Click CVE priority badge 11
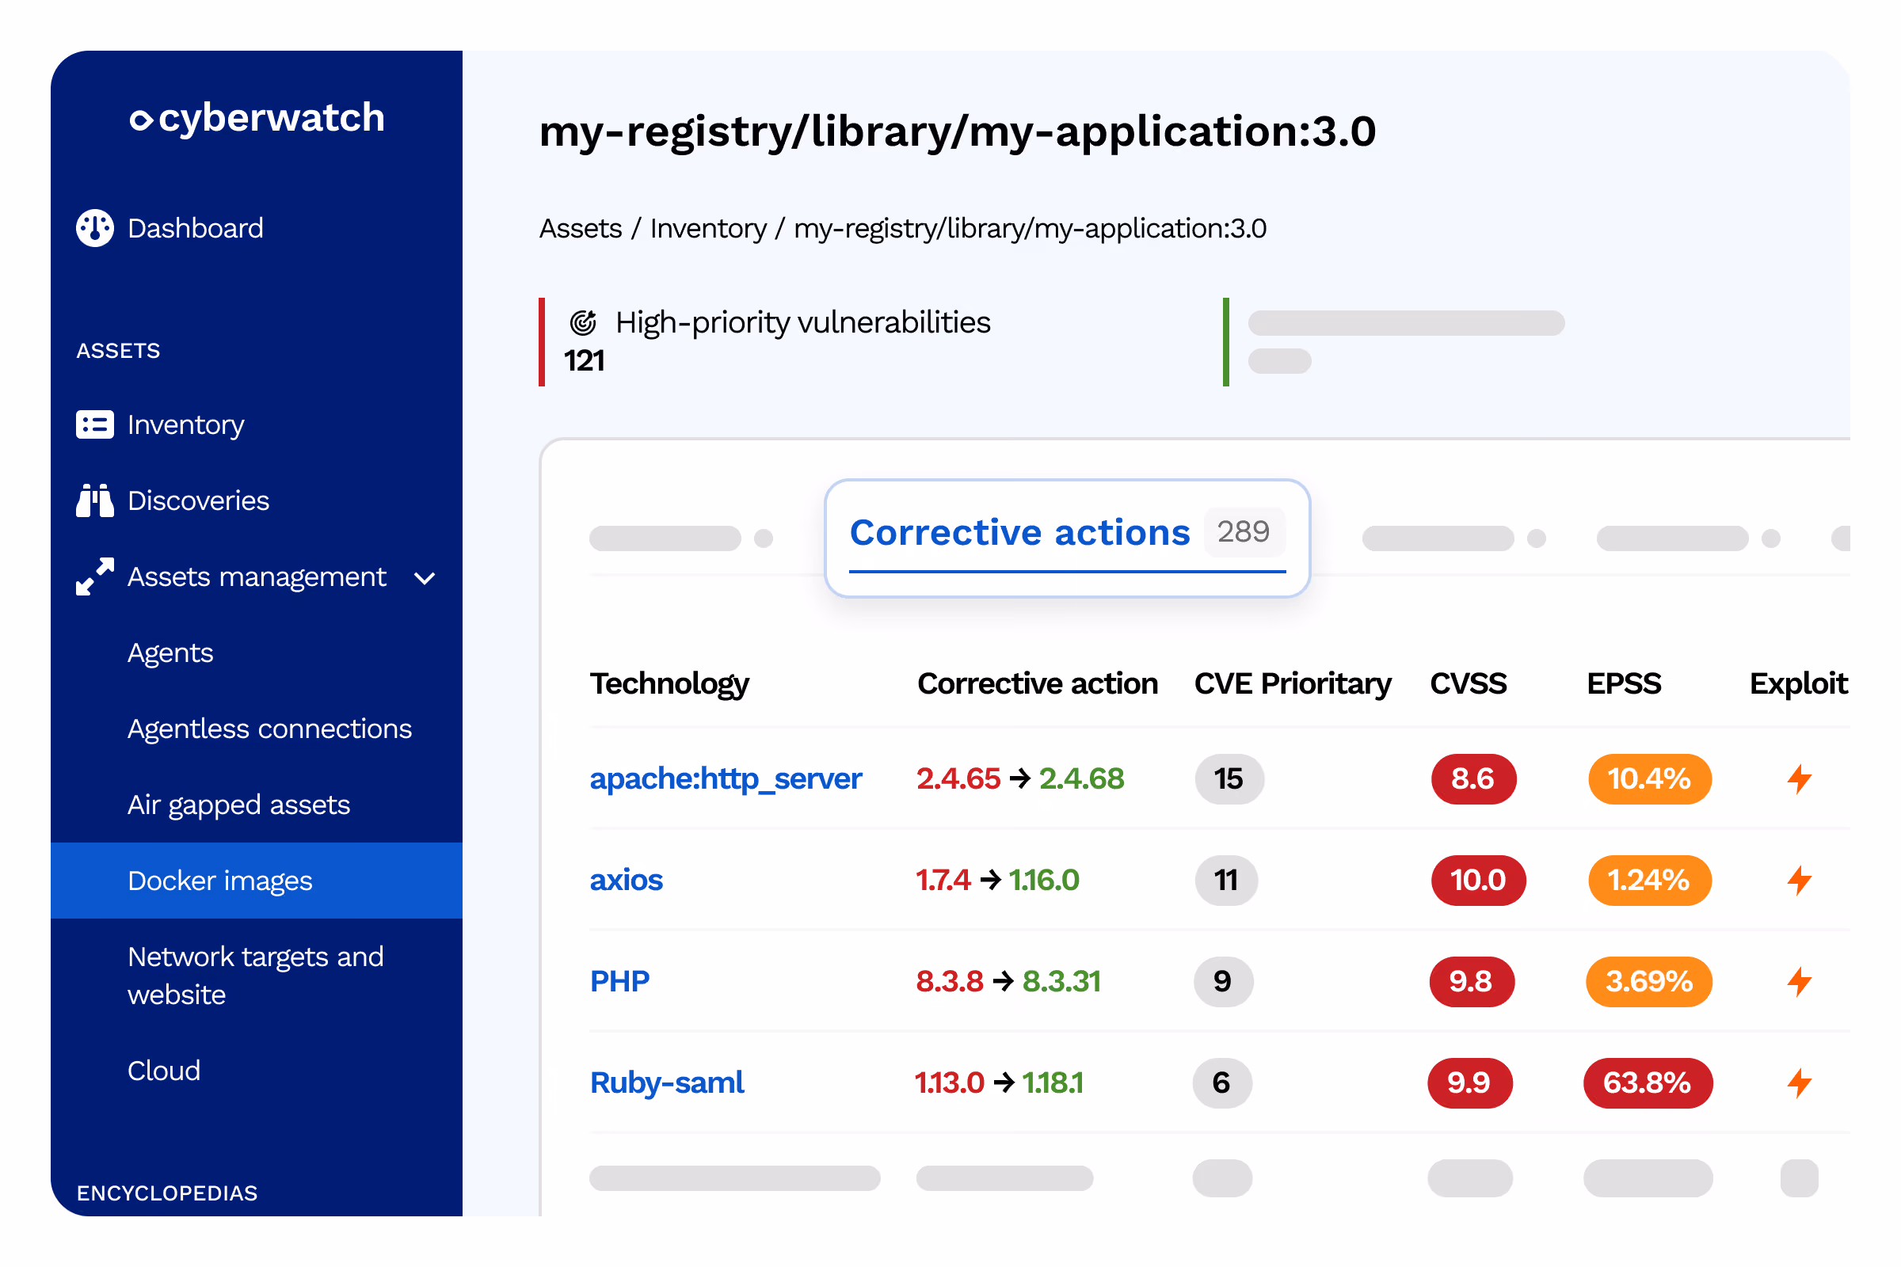 [x=1226, y=880]
